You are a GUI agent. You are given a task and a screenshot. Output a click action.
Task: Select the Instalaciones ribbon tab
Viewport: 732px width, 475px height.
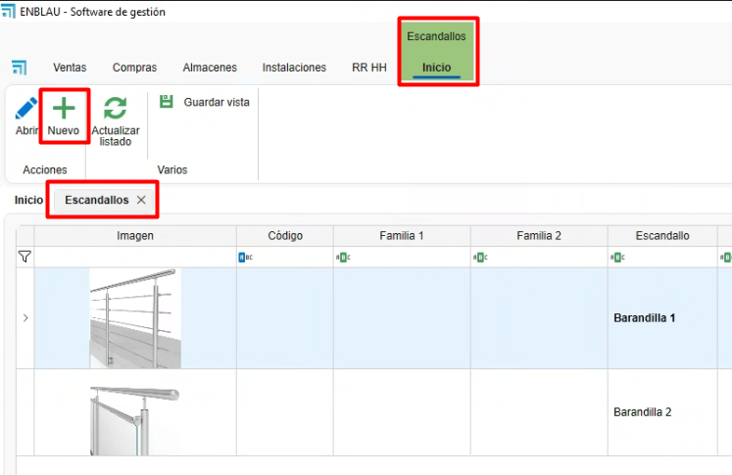(x=294, y=68)
